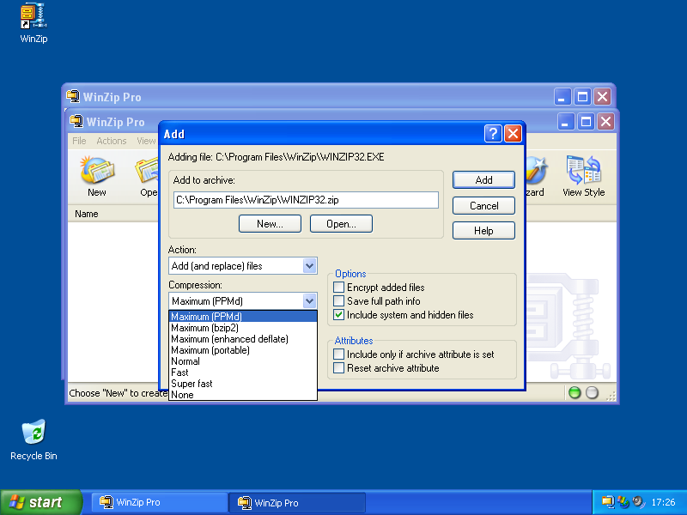Click the green status light in status bar
Screen dimensions: 687x515
click(575, 393)
